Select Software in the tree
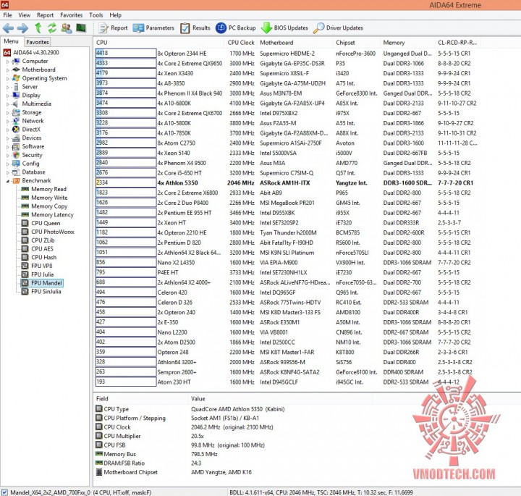The width and height of the screenshot is (521, 496). 33,146
